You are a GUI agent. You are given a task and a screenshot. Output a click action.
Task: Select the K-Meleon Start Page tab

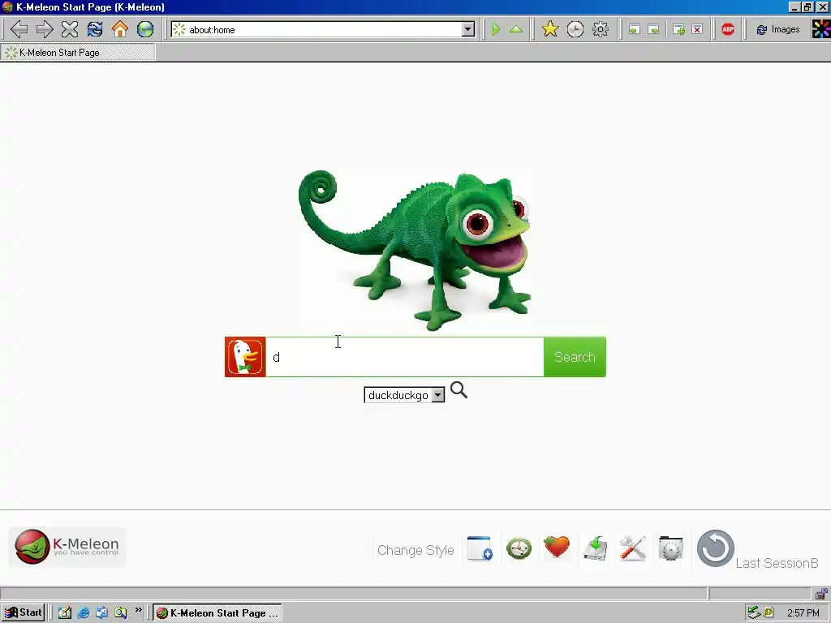click(77, 53)
